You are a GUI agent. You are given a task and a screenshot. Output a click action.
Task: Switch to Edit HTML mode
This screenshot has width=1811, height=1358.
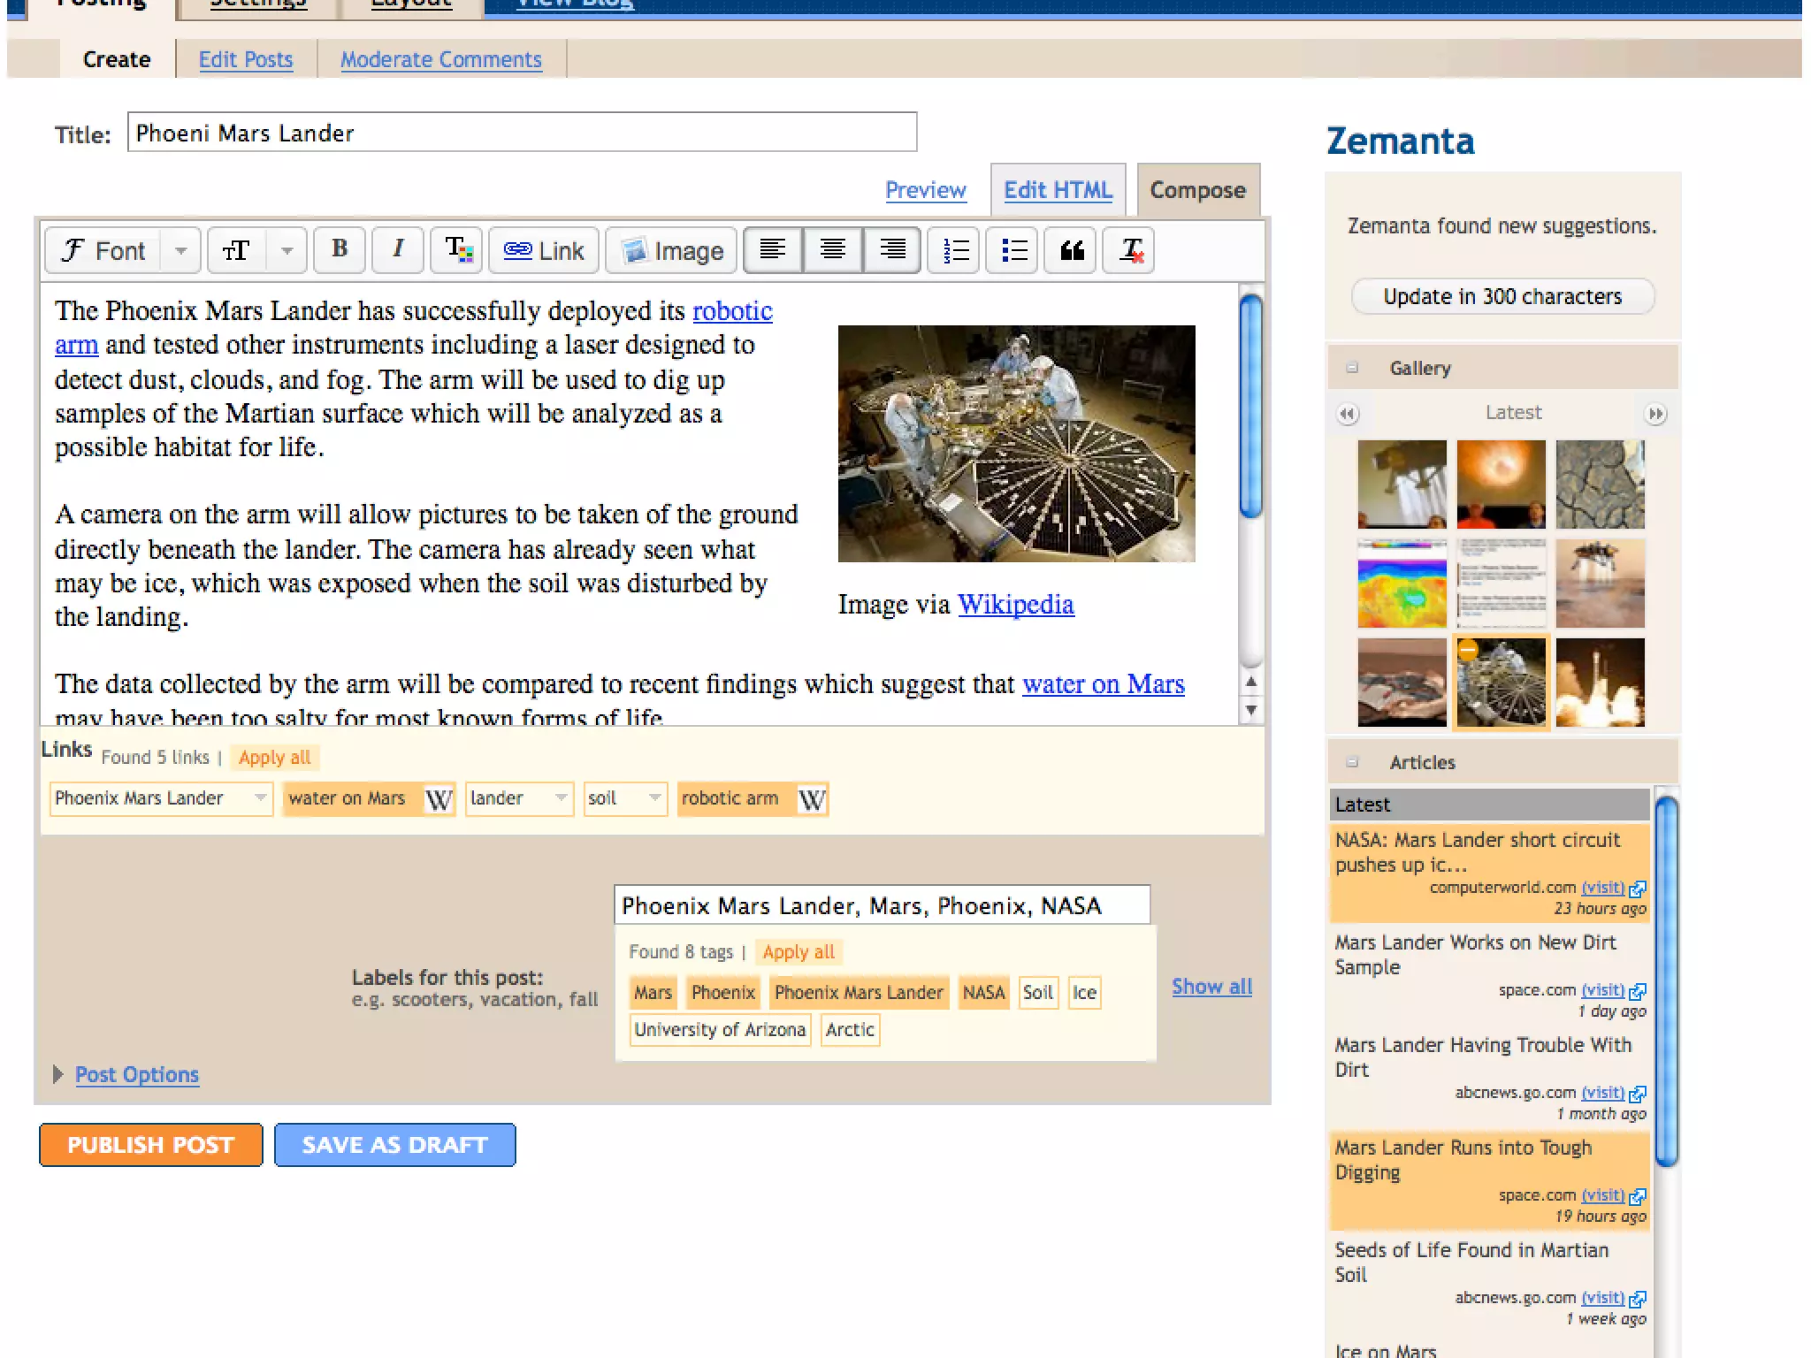coord(1058,189)
